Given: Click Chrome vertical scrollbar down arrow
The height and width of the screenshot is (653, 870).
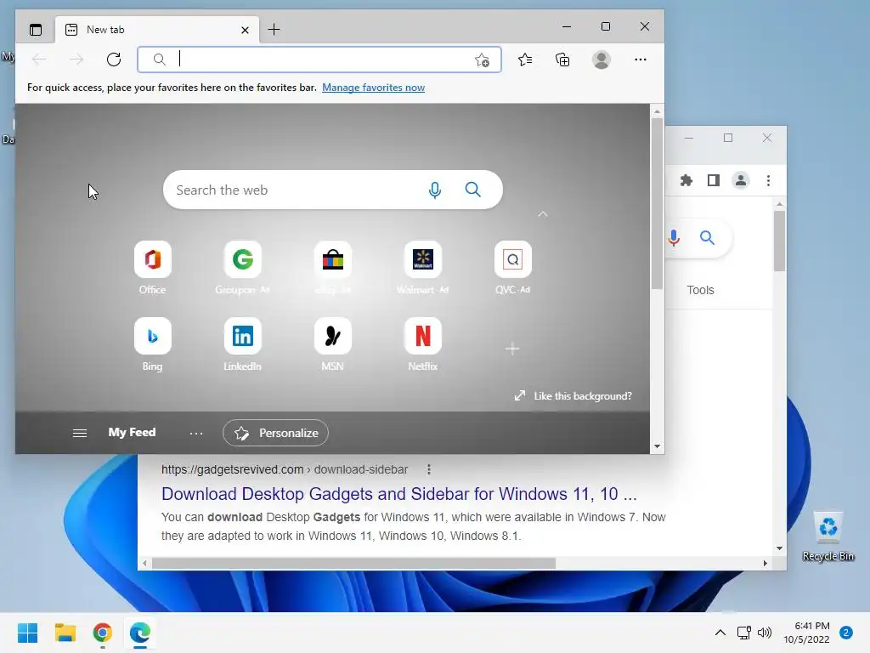Looking at the screenshot, I should coord(780,548).
